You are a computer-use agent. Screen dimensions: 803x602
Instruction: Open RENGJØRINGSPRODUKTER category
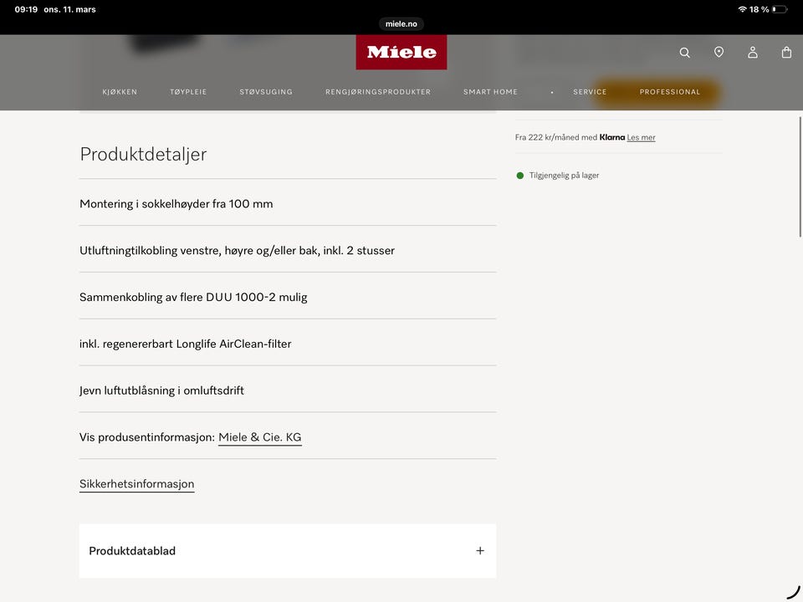pyautogui.click(x=378, y=91)
